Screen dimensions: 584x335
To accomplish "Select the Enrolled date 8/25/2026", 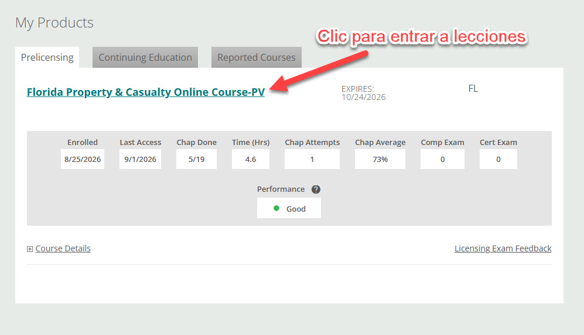I will pos(83,159).
